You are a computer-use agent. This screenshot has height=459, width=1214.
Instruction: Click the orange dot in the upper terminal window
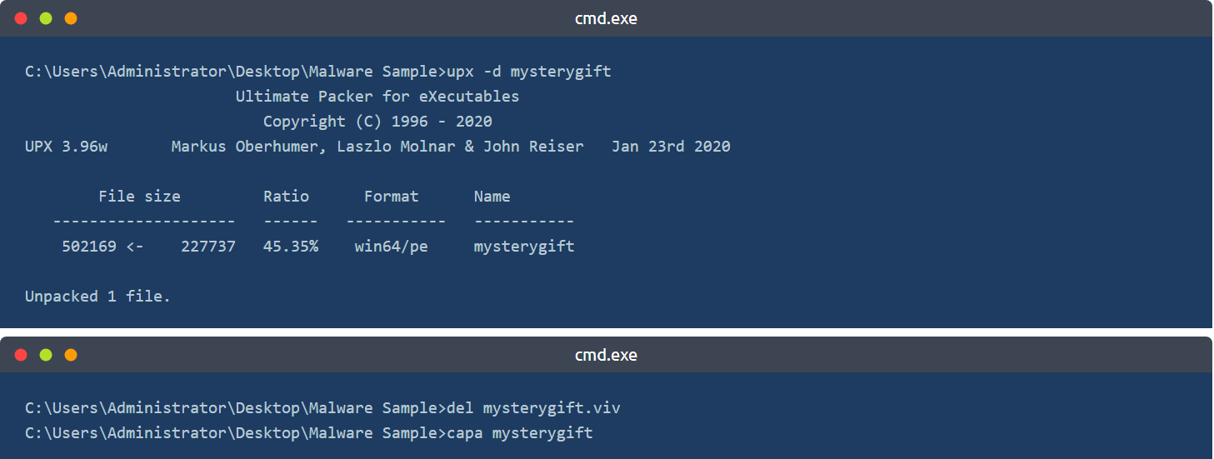tap(71, 18)
